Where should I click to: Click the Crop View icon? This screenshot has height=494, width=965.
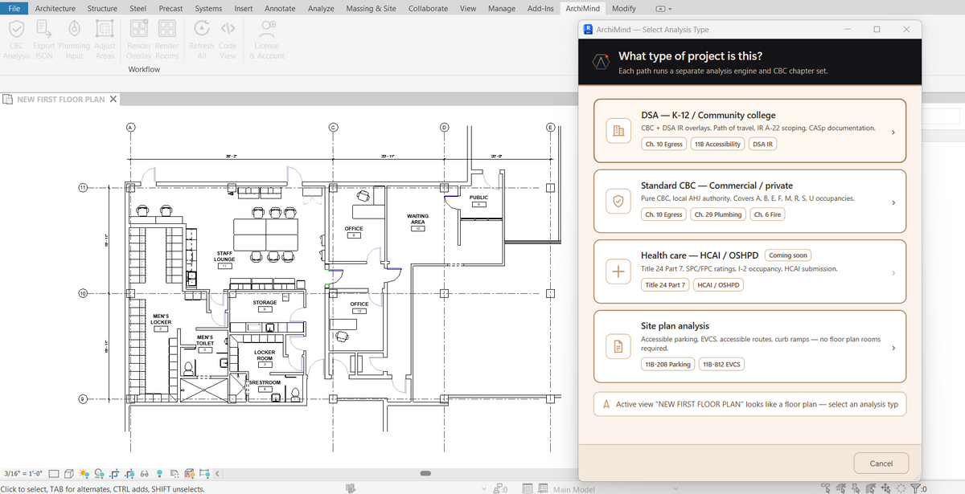click(114, 474)
